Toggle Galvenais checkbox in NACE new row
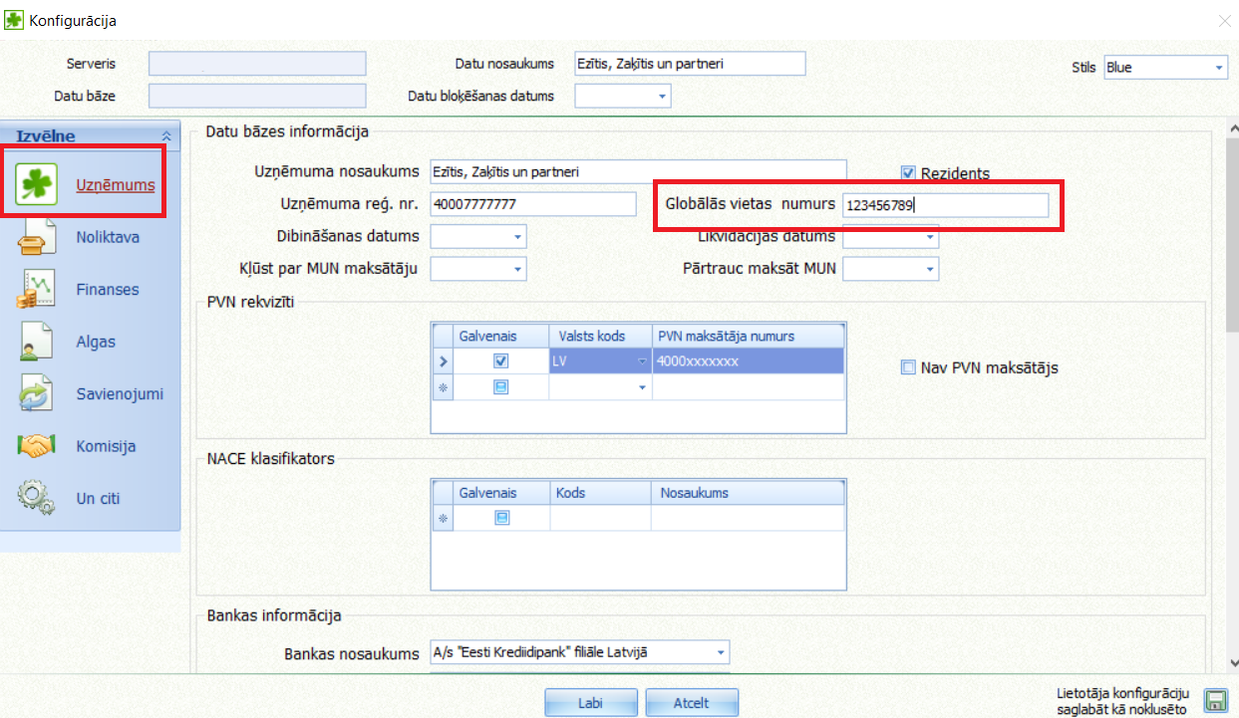Viewport: 1239px width, 718px height. [502, 518]
